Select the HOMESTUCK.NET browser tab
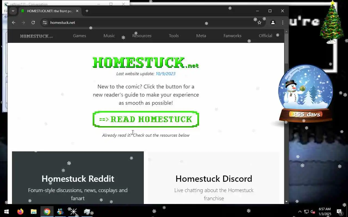This screenshot has height=217, width=348. coord(49,11)
